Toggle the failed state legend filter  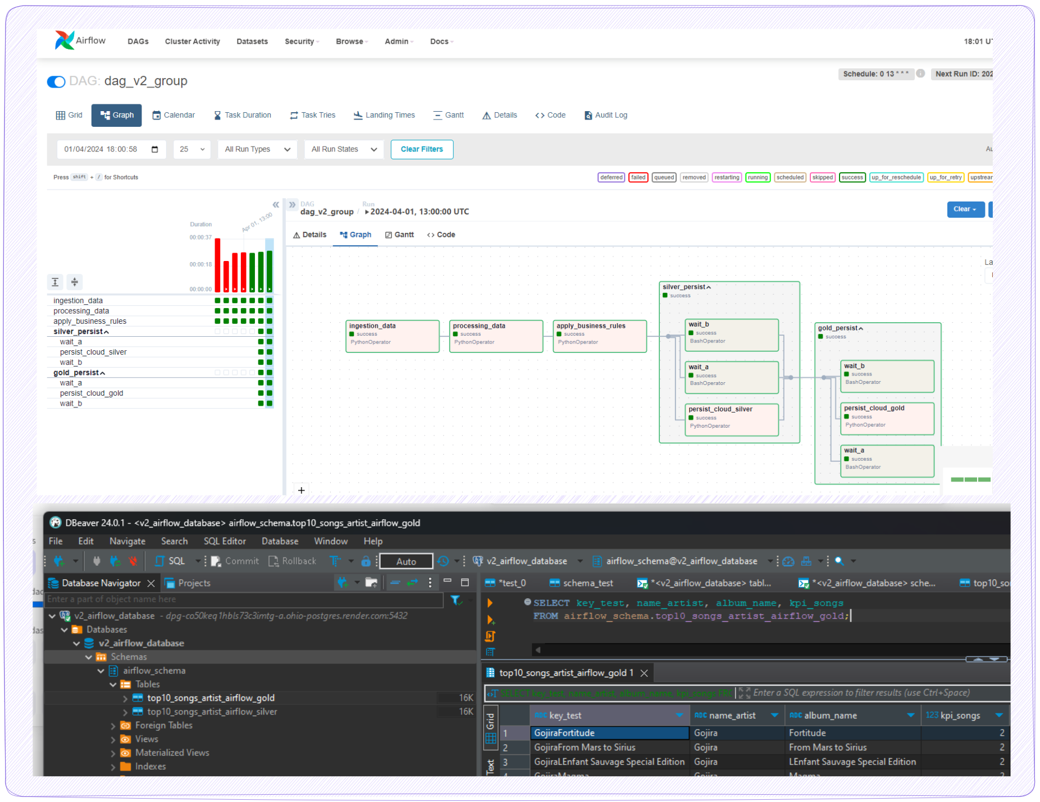coord(638,177)
